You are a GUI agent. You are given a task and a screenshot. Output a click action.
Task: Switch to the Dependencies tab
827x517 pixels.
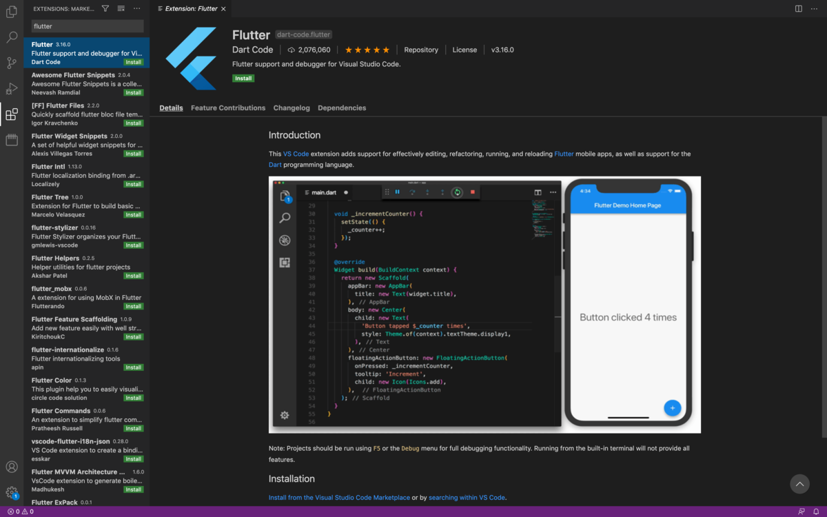342,108
